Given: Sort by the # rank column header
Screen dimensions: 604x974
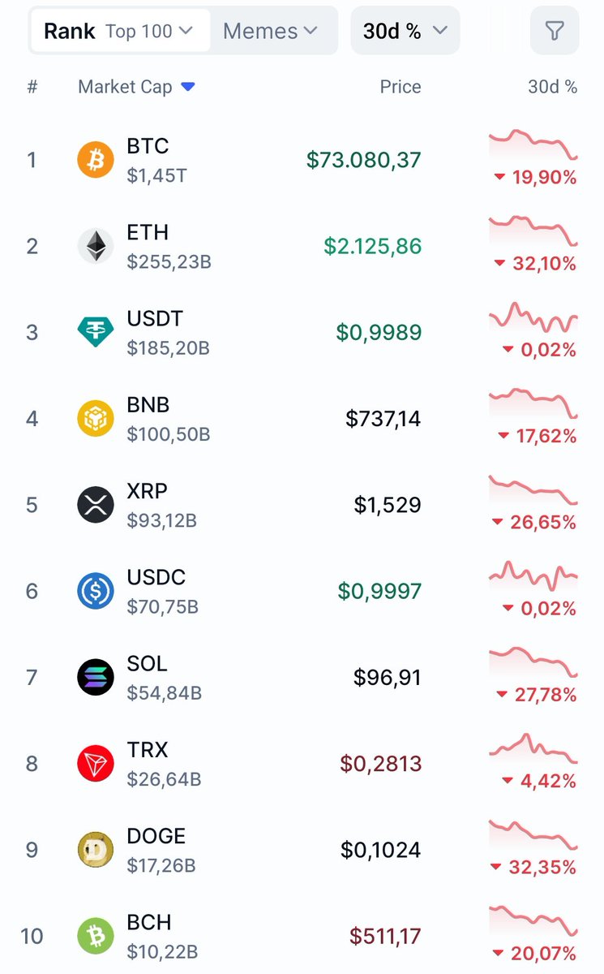Looking at the screenshot, I should pyautogui.click(x=32, y=87).
